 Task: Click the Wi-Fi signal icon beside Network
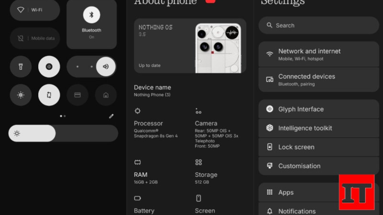click(270, 54)
